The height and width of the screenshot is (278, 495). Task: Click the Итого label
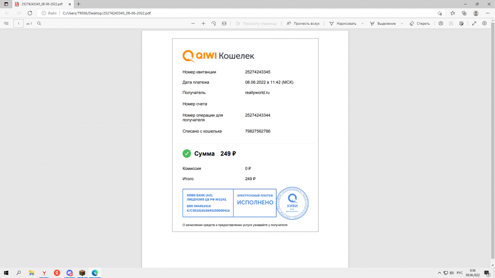pos(188,179)
